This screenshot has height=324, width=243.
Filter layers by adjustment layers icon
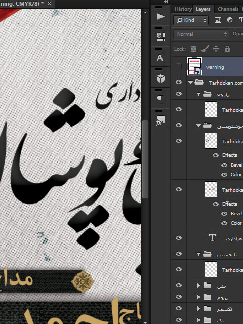pos(229,20)
